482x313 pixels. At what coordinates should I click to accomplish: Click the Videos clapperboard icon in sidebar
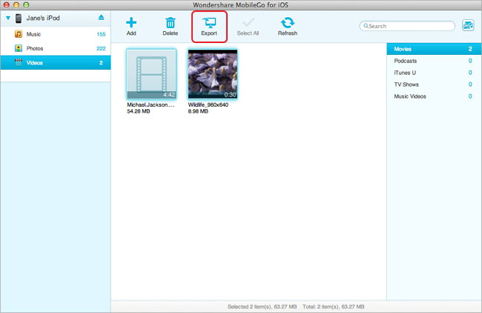19,62
